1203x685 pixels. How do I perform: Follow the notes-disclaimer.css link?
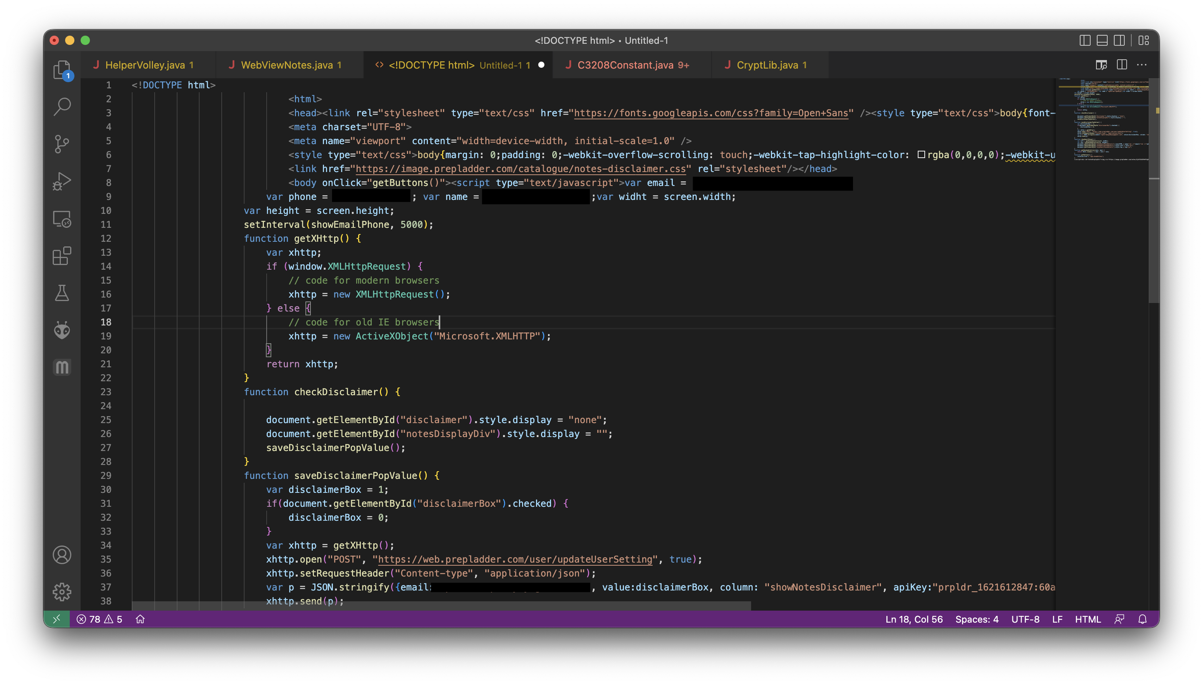(520, 169)
